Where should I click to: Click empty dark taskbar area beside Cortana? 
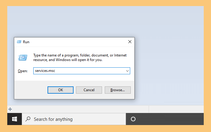coord(170,119)
